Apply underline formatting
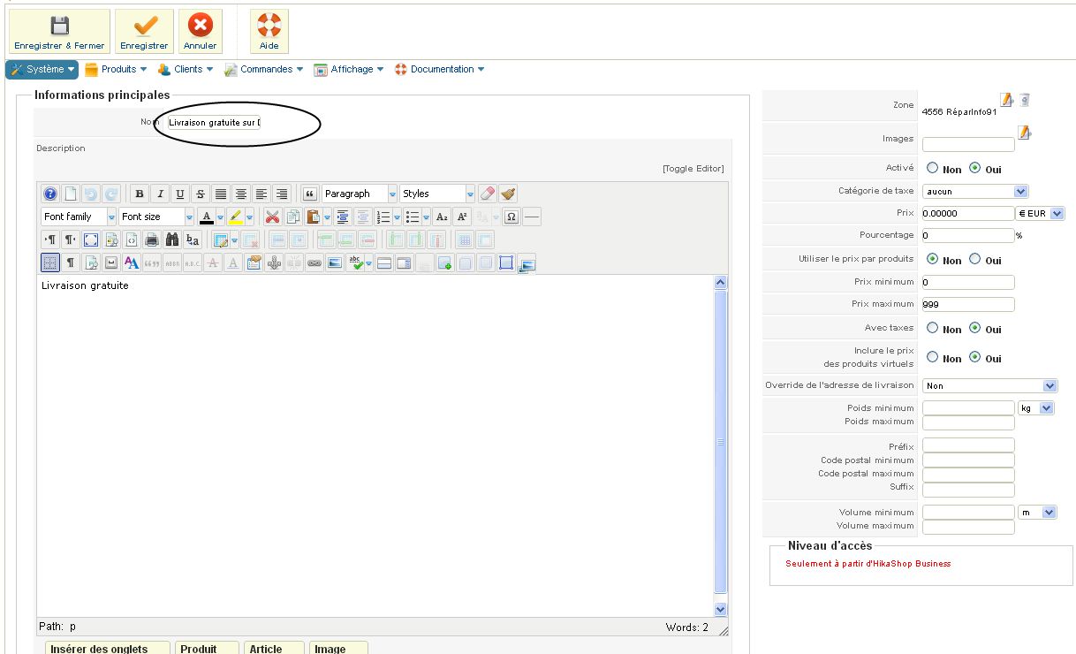The image size is (1076, 654). (180, 194)
